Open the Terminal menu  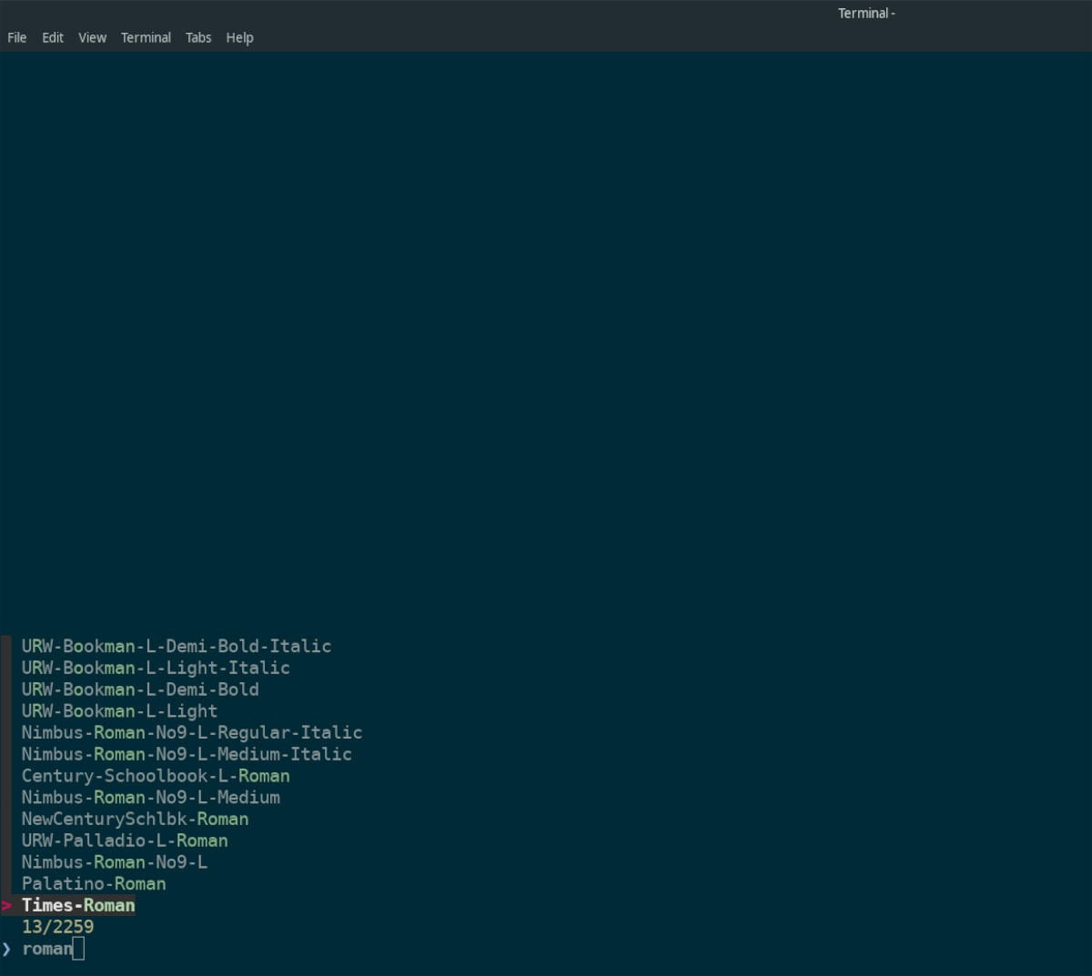point(146,37)
